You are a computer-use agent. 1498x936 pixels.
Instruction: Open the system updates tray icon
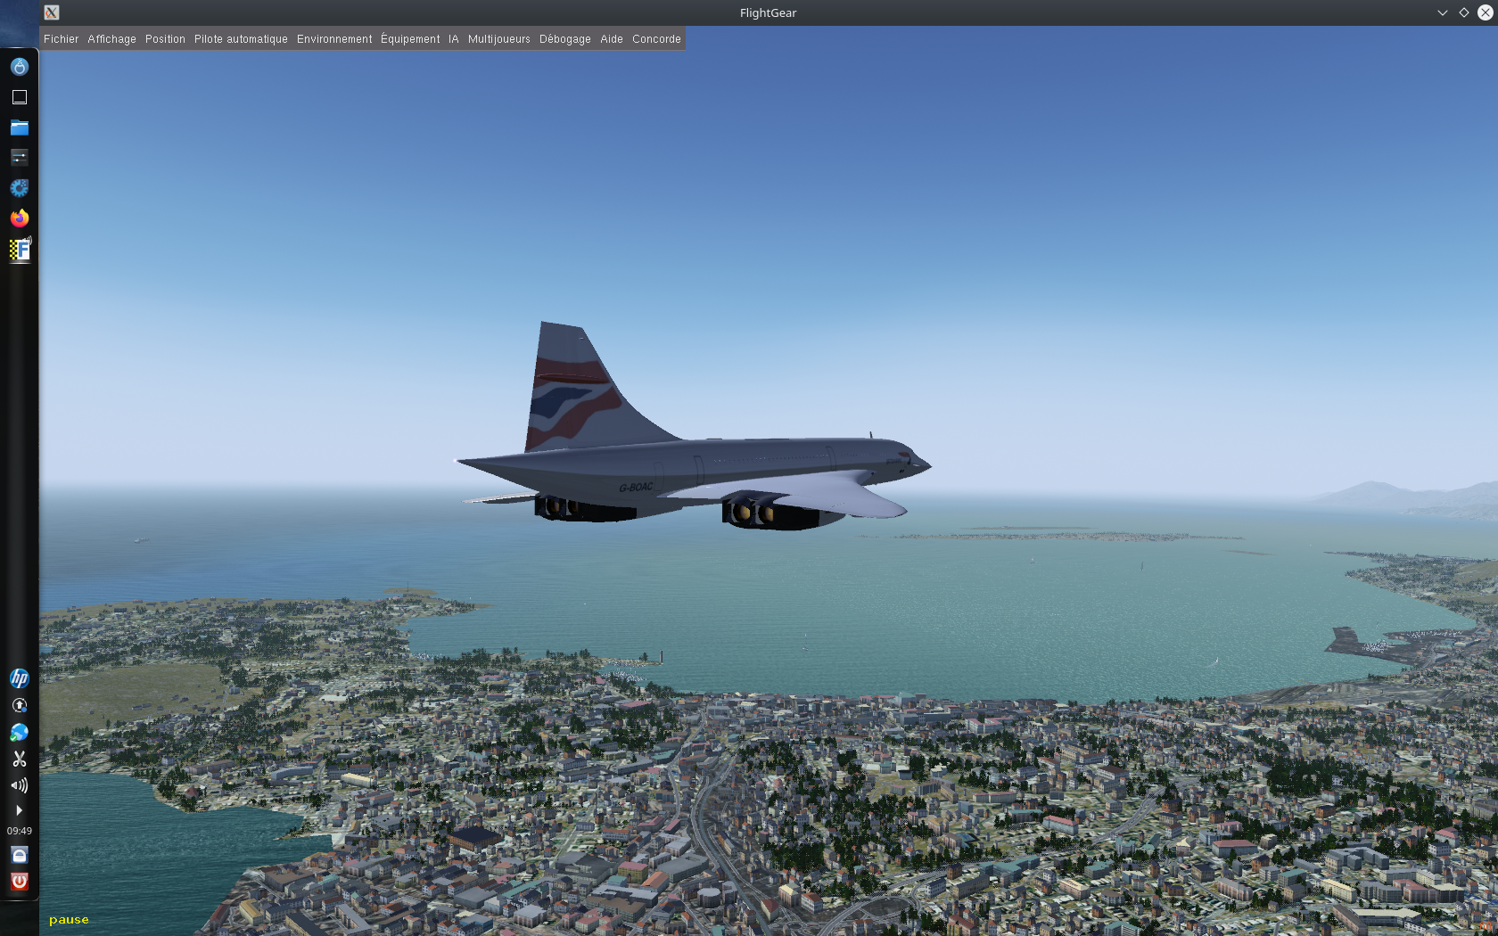click(x=20, y=705)
